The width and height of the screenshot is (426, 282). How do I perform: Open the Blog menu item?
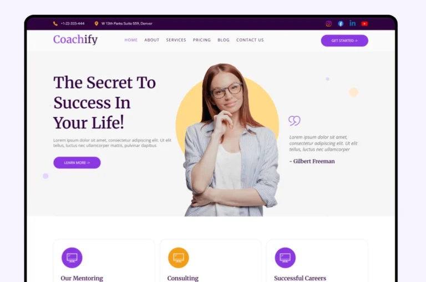(x=224, y=40)
